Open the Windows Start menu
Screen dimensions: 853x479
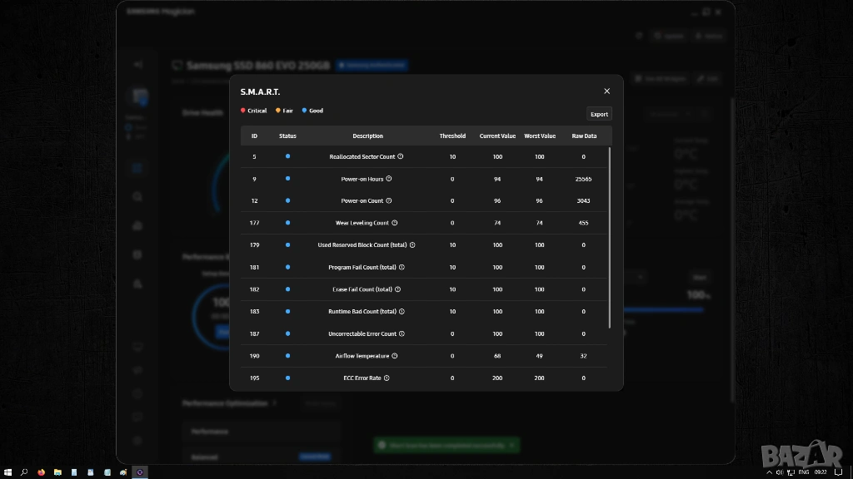pyautogui.click(x=8, y=472)
